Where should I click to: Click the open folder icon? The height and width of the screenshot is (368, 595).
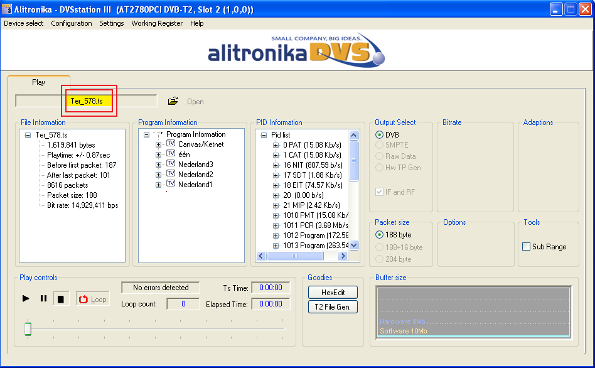[173, 101]
